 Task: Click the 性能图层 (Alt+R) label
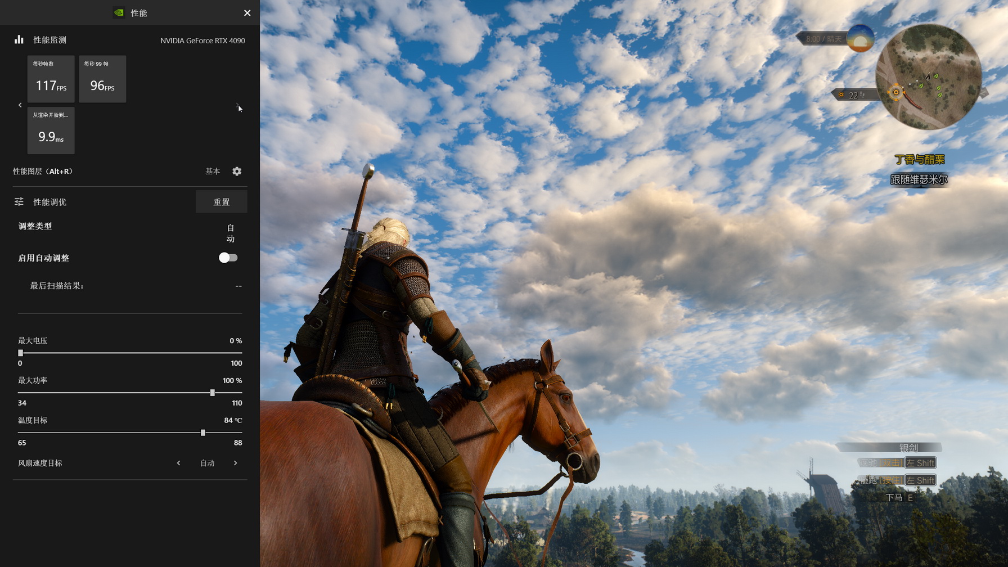point(43,171)
